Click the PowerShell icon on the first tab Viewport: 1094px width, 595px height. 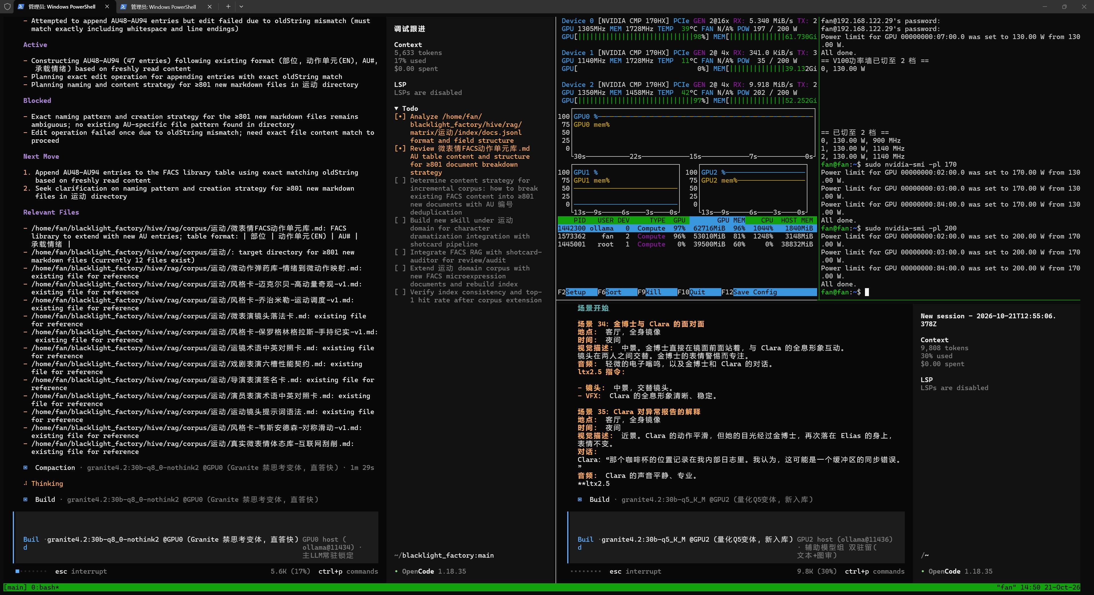pos(21,7)
